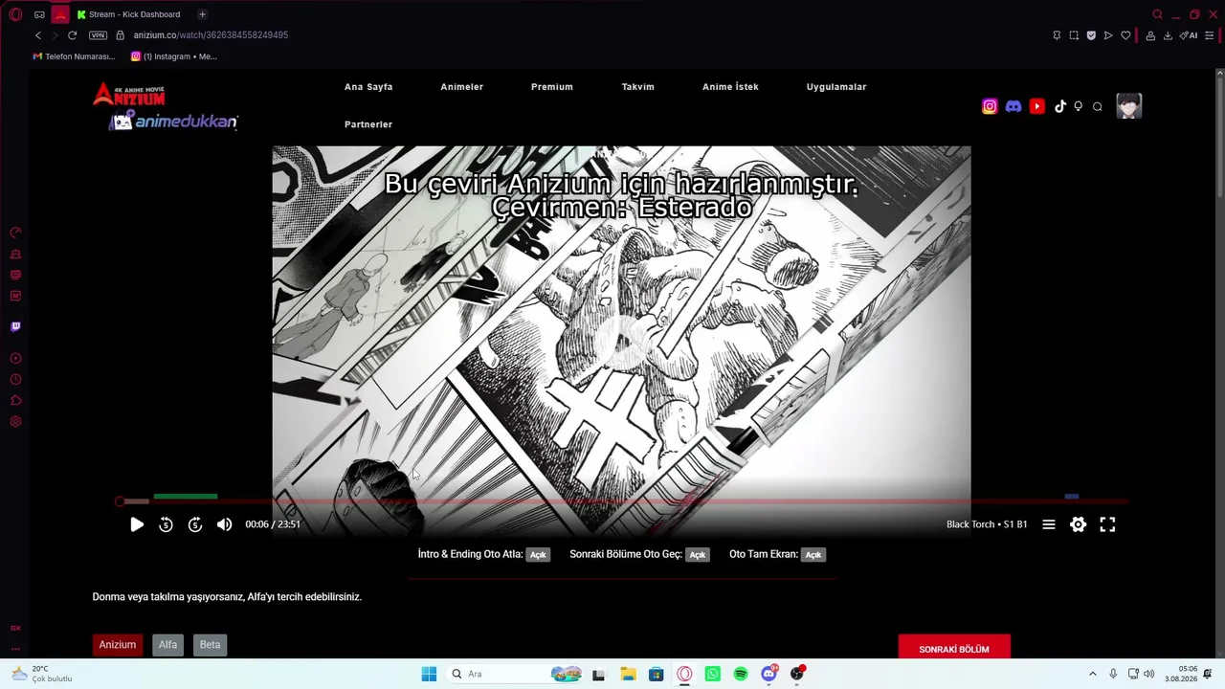Screen dimensions: 1225x689
Task: Open the sidebar settings gear icon
Action: coord(15,422)
